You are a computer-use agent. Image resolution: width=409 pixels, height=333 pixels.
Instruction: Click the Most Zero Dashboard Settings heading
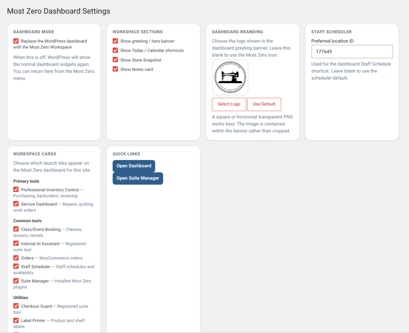[59, 11]
